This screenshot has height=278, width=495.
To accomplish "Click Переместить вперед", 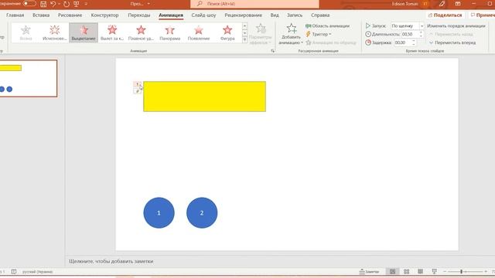I will 452,42.
